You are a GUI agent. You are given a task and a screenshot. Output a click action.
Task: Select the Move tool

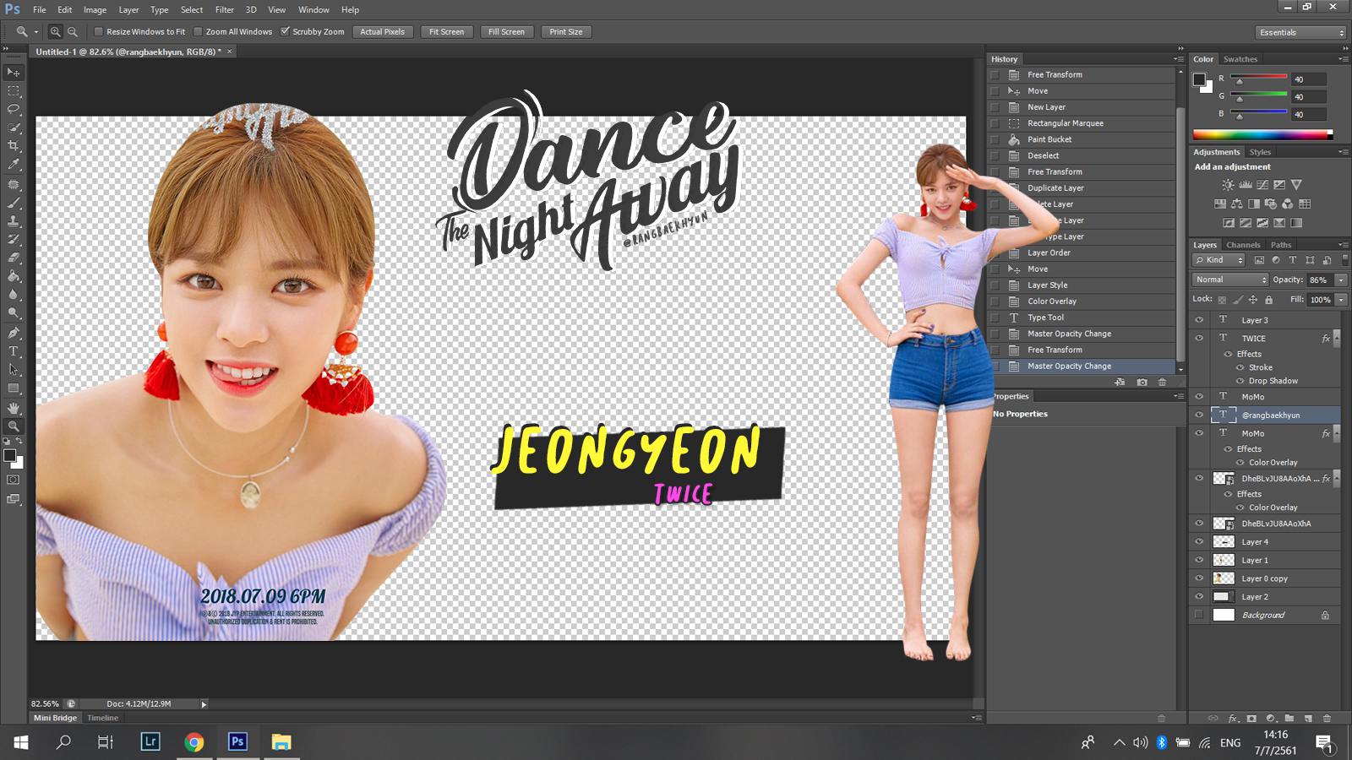pyautogui.click(x=14, y=73)
